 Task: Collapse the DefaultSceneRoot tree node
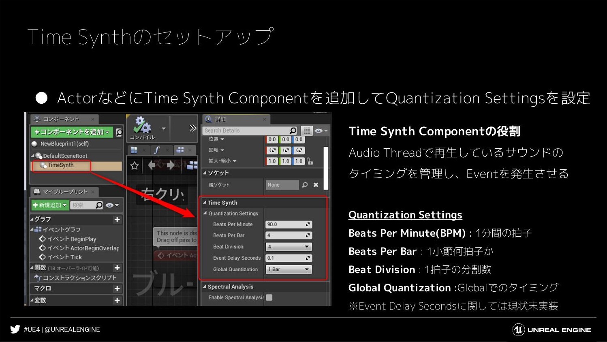coord(33,156)
